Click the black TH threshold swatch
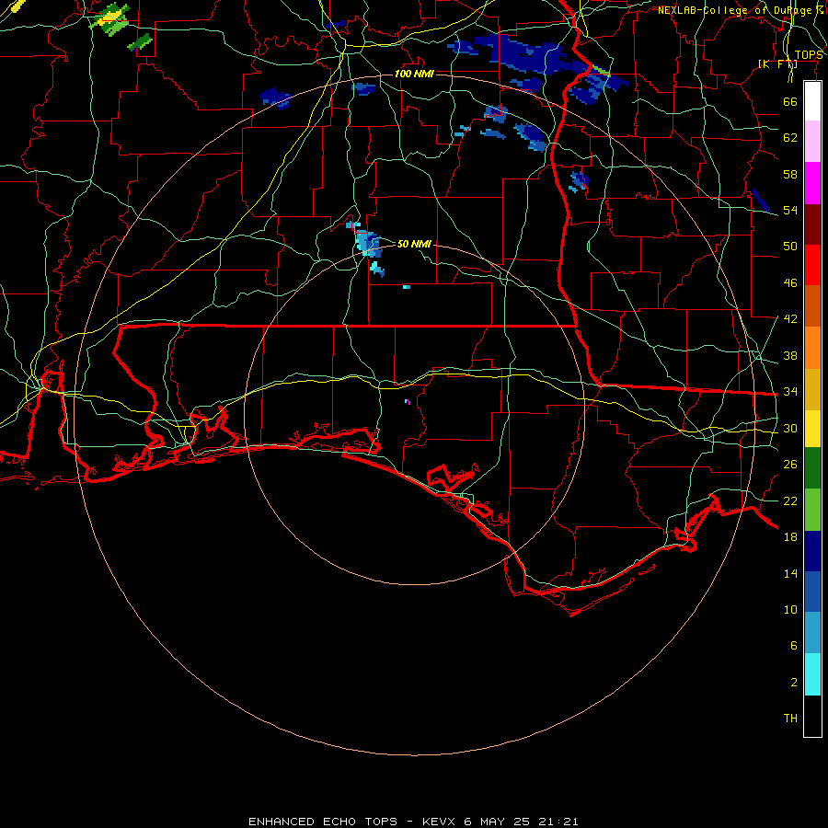Image resolution: width=828 pixels, height=828 pixels. [x=812, y=716]
